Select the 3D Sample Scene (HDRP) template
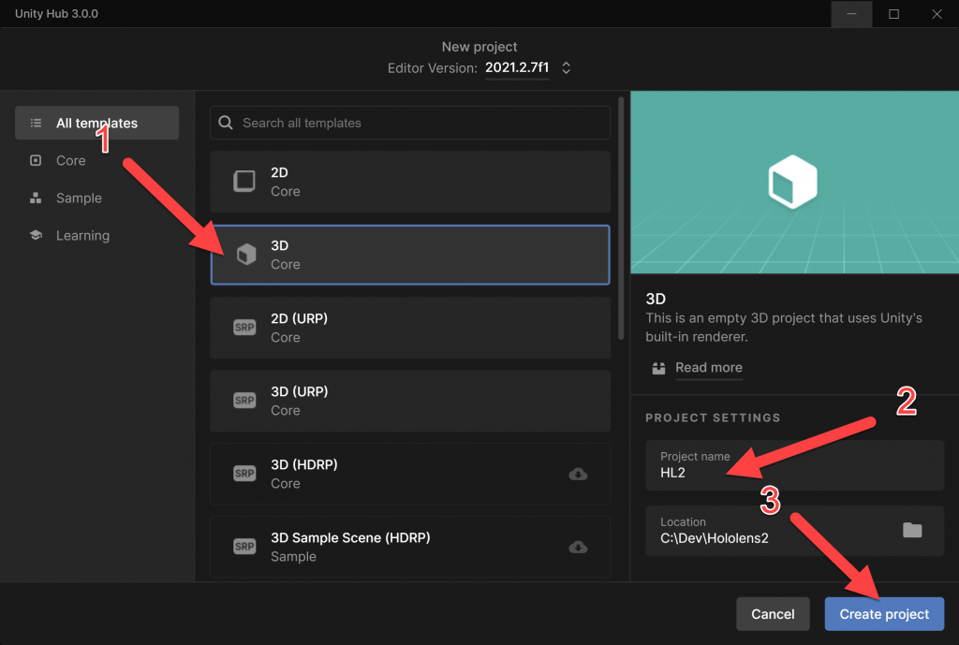959x645 pixels. point(410,548)
